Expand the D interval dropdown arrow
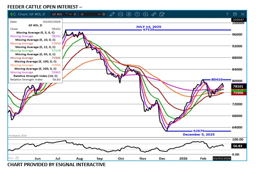This screenshot has height=175, width=256. (99, 14)
